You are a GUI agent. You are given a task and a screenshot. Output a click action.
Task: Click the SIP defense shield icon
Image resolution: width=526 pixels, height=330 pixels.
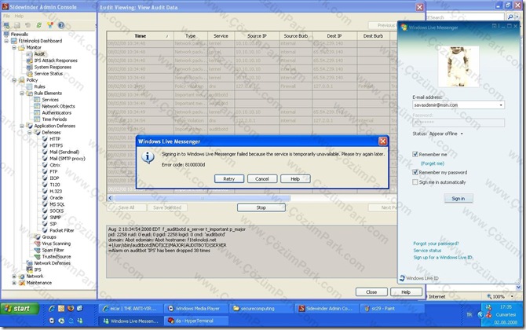tap(45, 224)
